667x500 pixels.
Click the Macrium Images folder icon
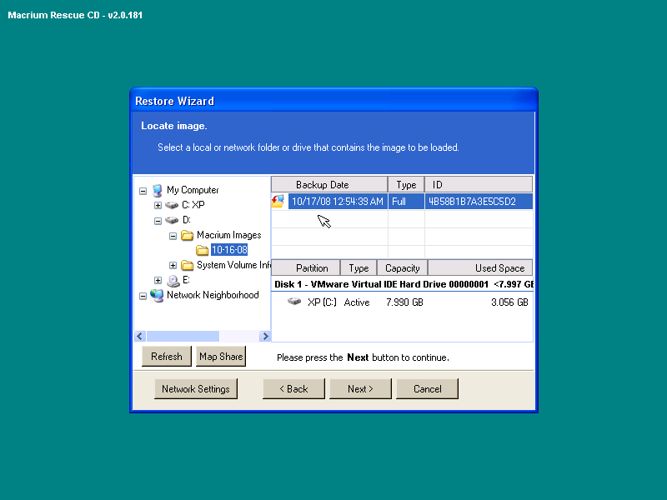click(x=187, y=235)
